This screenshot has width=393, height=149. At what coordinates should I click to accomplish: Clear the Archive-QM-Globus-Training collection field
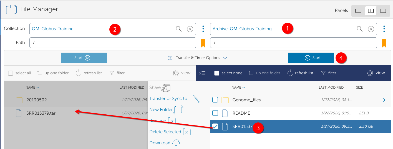[371, 29]
